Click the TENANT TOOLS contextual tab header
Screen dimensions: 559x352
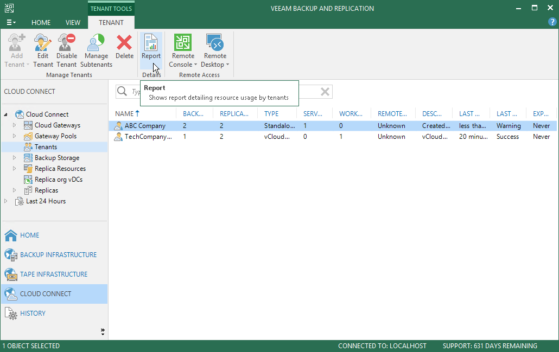coord(111,9)
